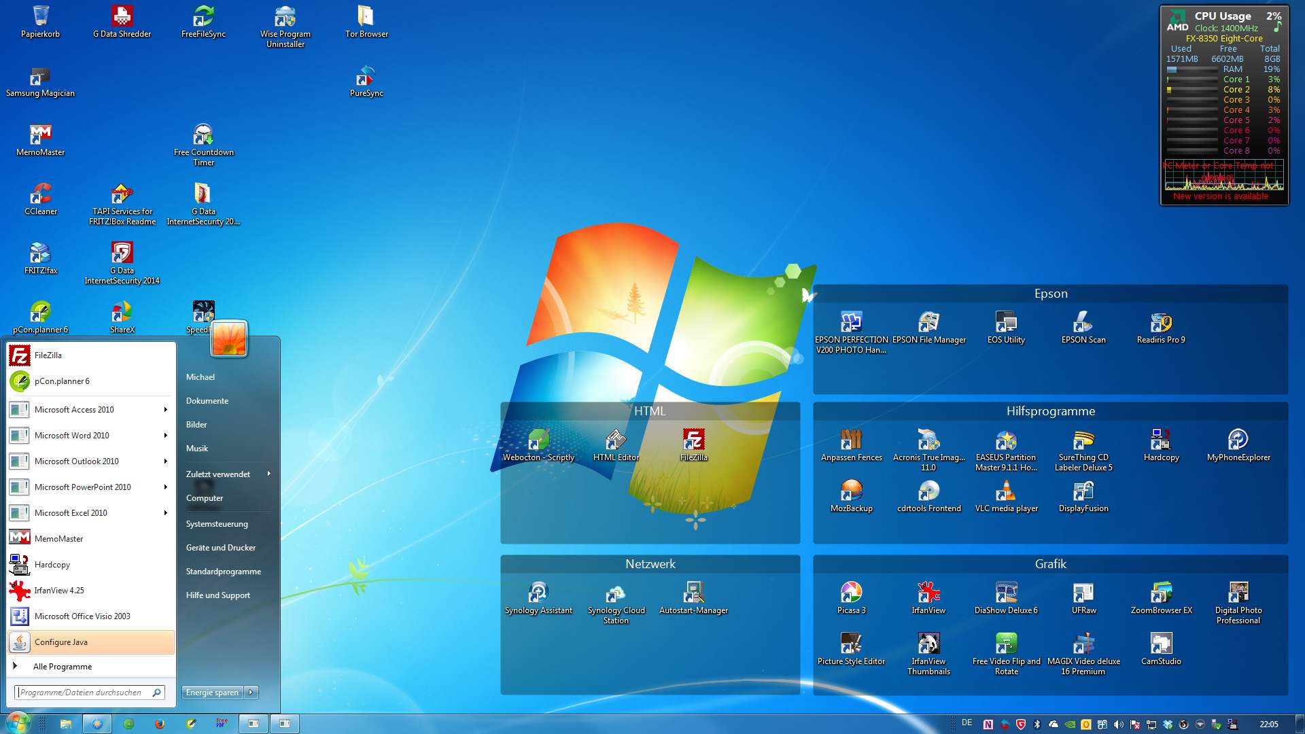Launch the G Data Shredder desktop icon

122,21
